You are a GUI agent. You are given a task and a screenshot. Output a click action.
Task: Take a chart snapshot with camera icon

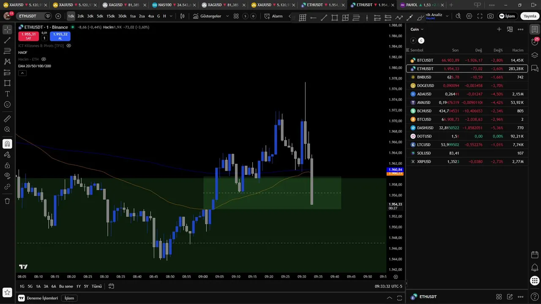(490, 16)
